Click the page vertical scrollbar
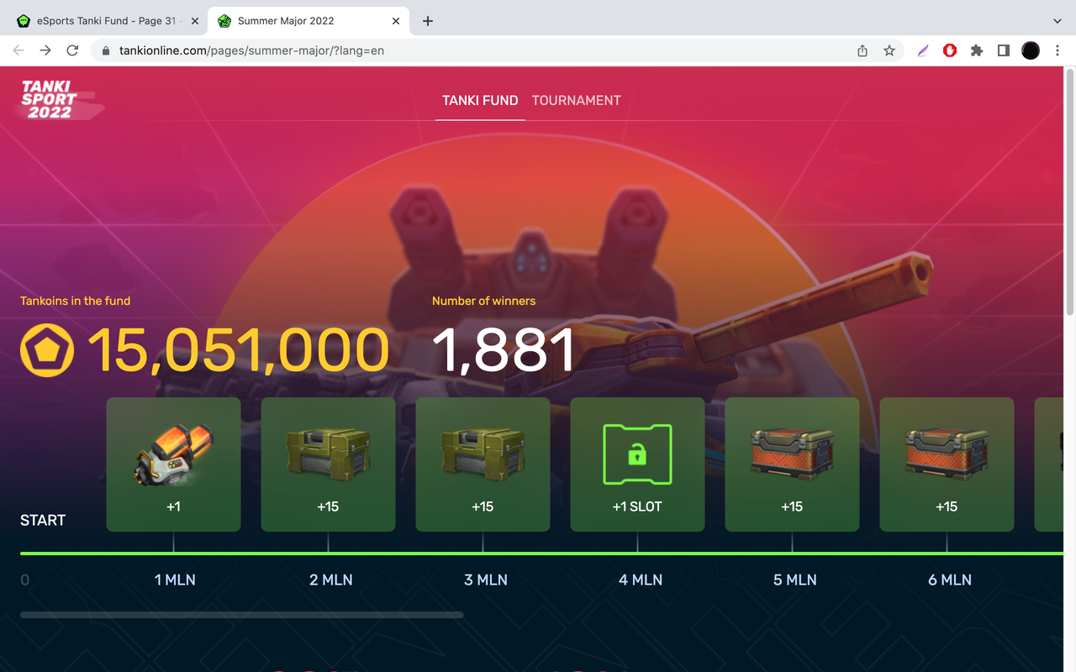Image resolution: width=1076 pixels, height=672 pixels. (x=1070, y=192)
